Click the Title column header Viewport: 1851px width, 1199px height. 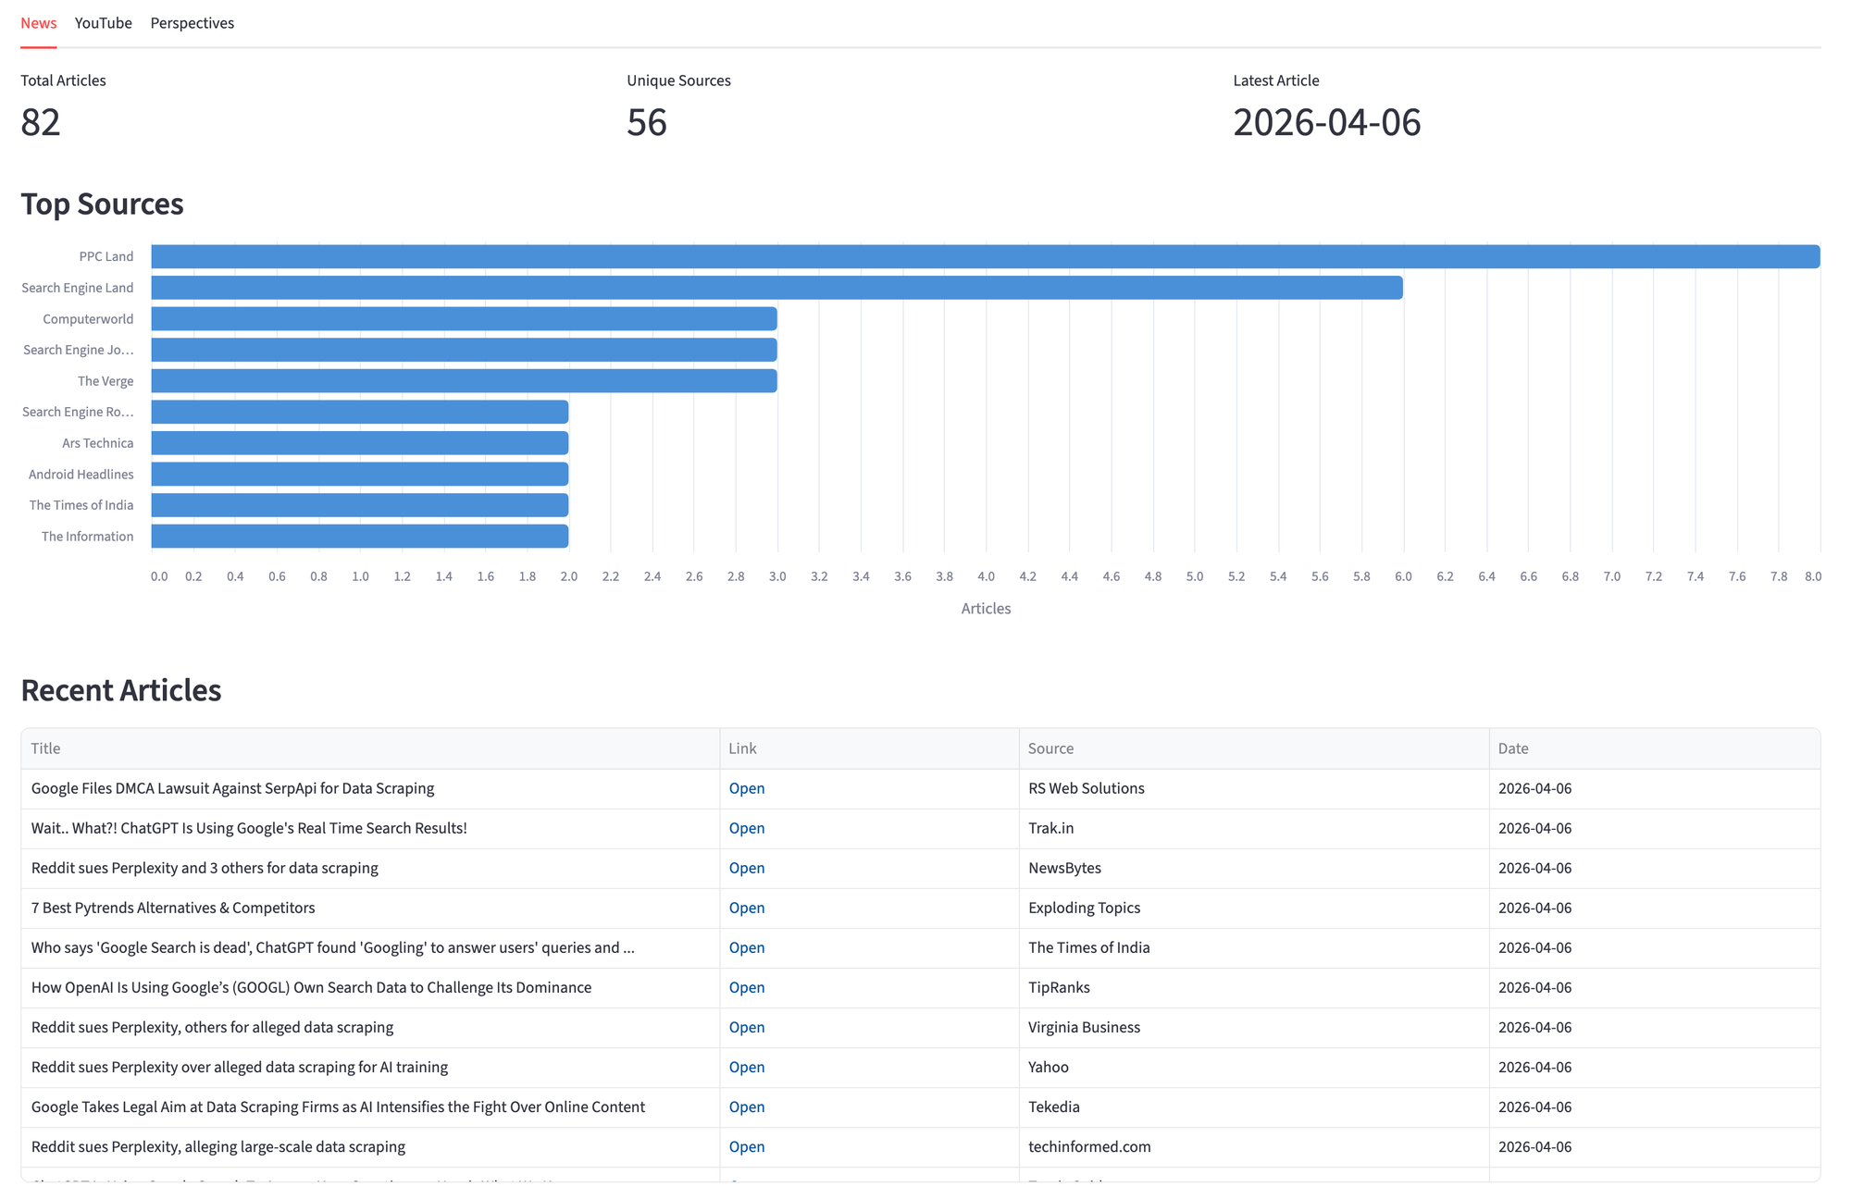point(45,748)
